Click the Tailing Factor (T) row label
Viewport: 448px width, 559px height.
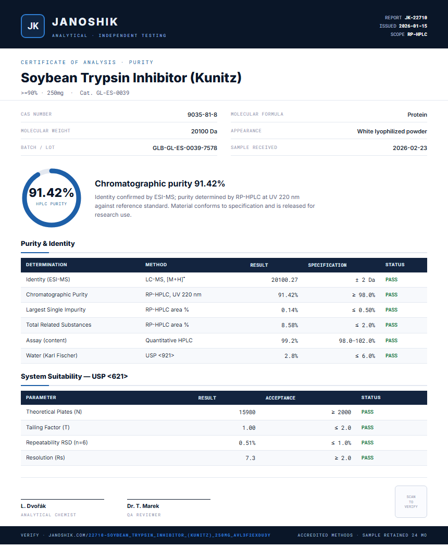click(48, 427)
